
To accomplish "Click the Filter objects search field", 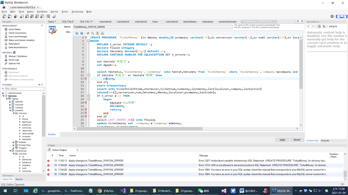I will click(x=24, y=89).
